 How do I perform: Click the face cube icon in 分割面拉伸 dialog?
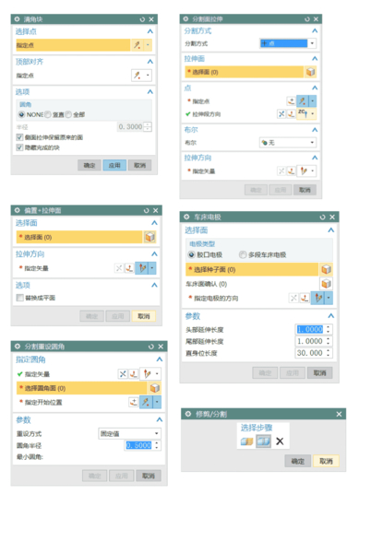[x=310, y=72]
